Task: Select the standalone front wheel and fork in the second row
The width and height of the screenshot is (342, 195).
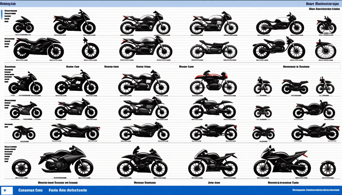Action: point(90,48)
